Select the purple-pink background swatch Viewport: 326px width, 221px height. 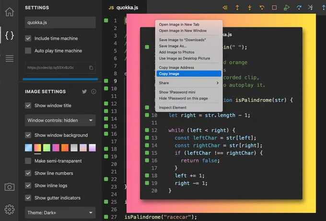point(56,148)
